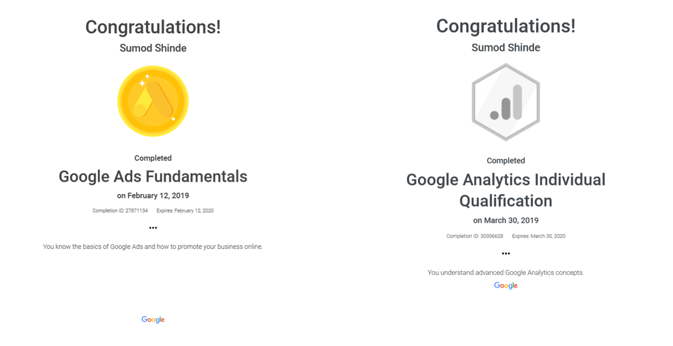
Task: Click the left Congratulations! heading
Action: pos(153,27)
